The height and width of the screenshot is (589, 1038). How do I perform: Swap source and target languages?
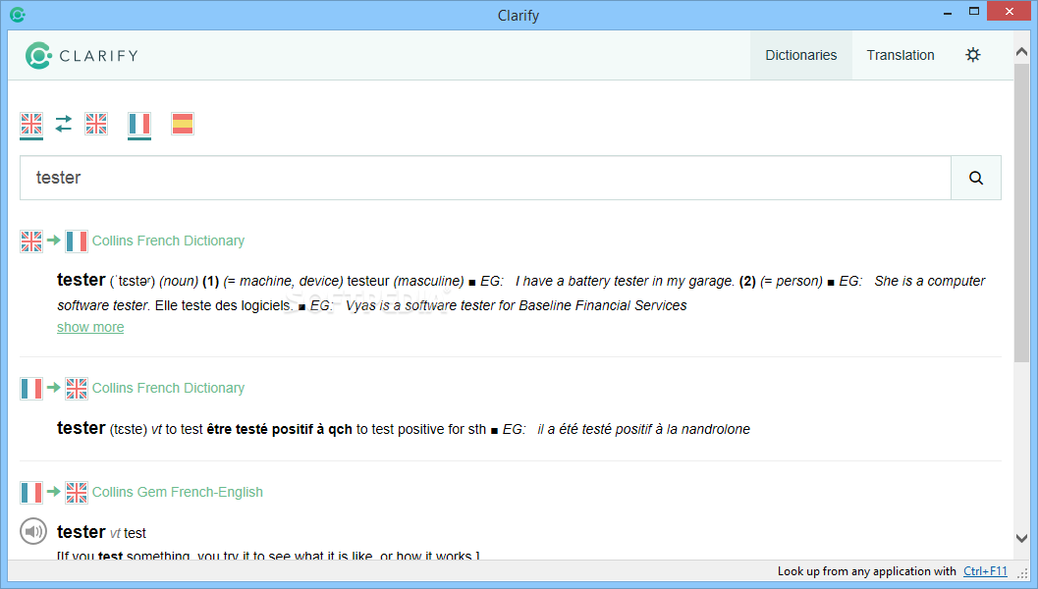point(64,124)
